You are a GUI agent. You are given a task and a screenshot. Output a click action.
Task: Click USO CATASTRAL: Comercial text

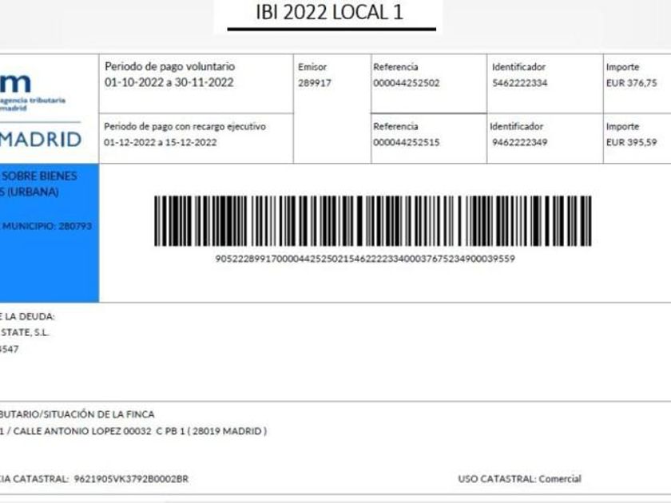519,478
